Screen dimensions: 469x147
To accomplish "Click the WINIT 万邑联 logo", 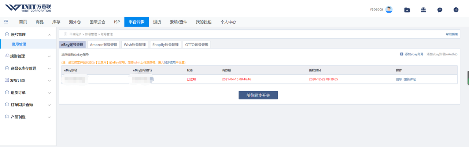I will tap(28, 8).
